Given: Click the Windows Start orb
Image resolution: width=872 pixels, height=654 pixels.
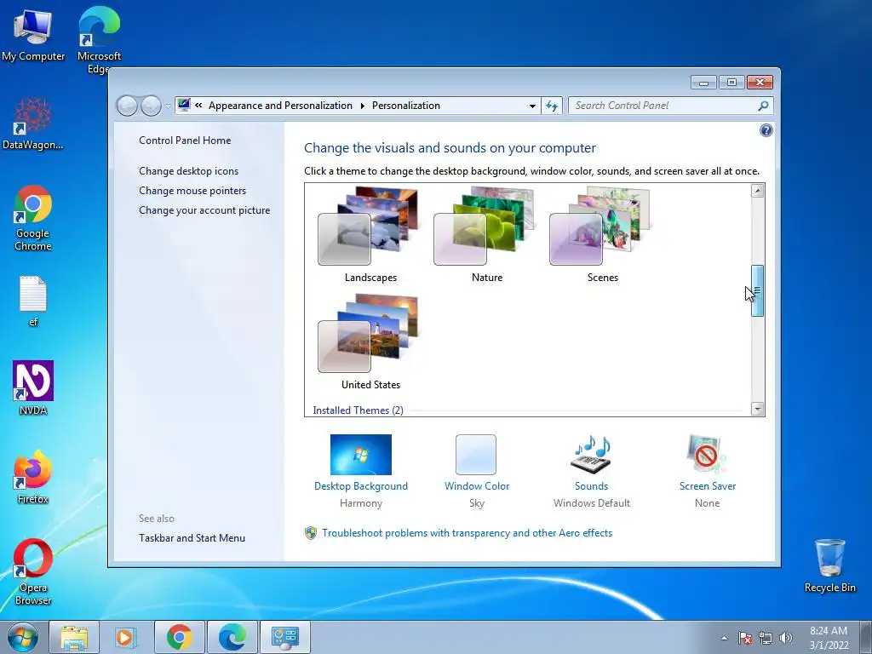Looking at the screenshot, I should pyautogui.click(x=22, y=637).
